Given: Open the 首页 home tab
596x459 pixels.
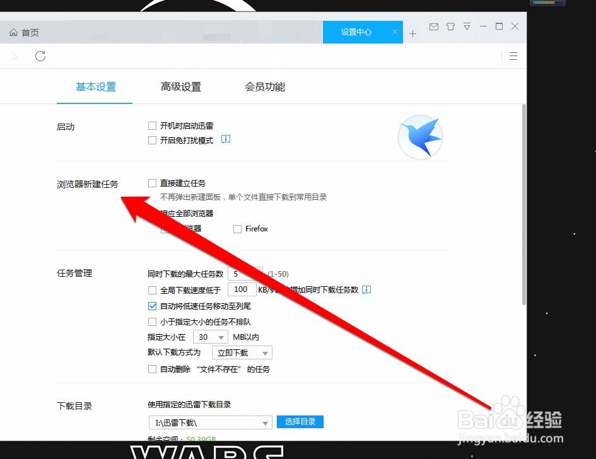Looking at the screenshot, I should (x=25, y=33).
